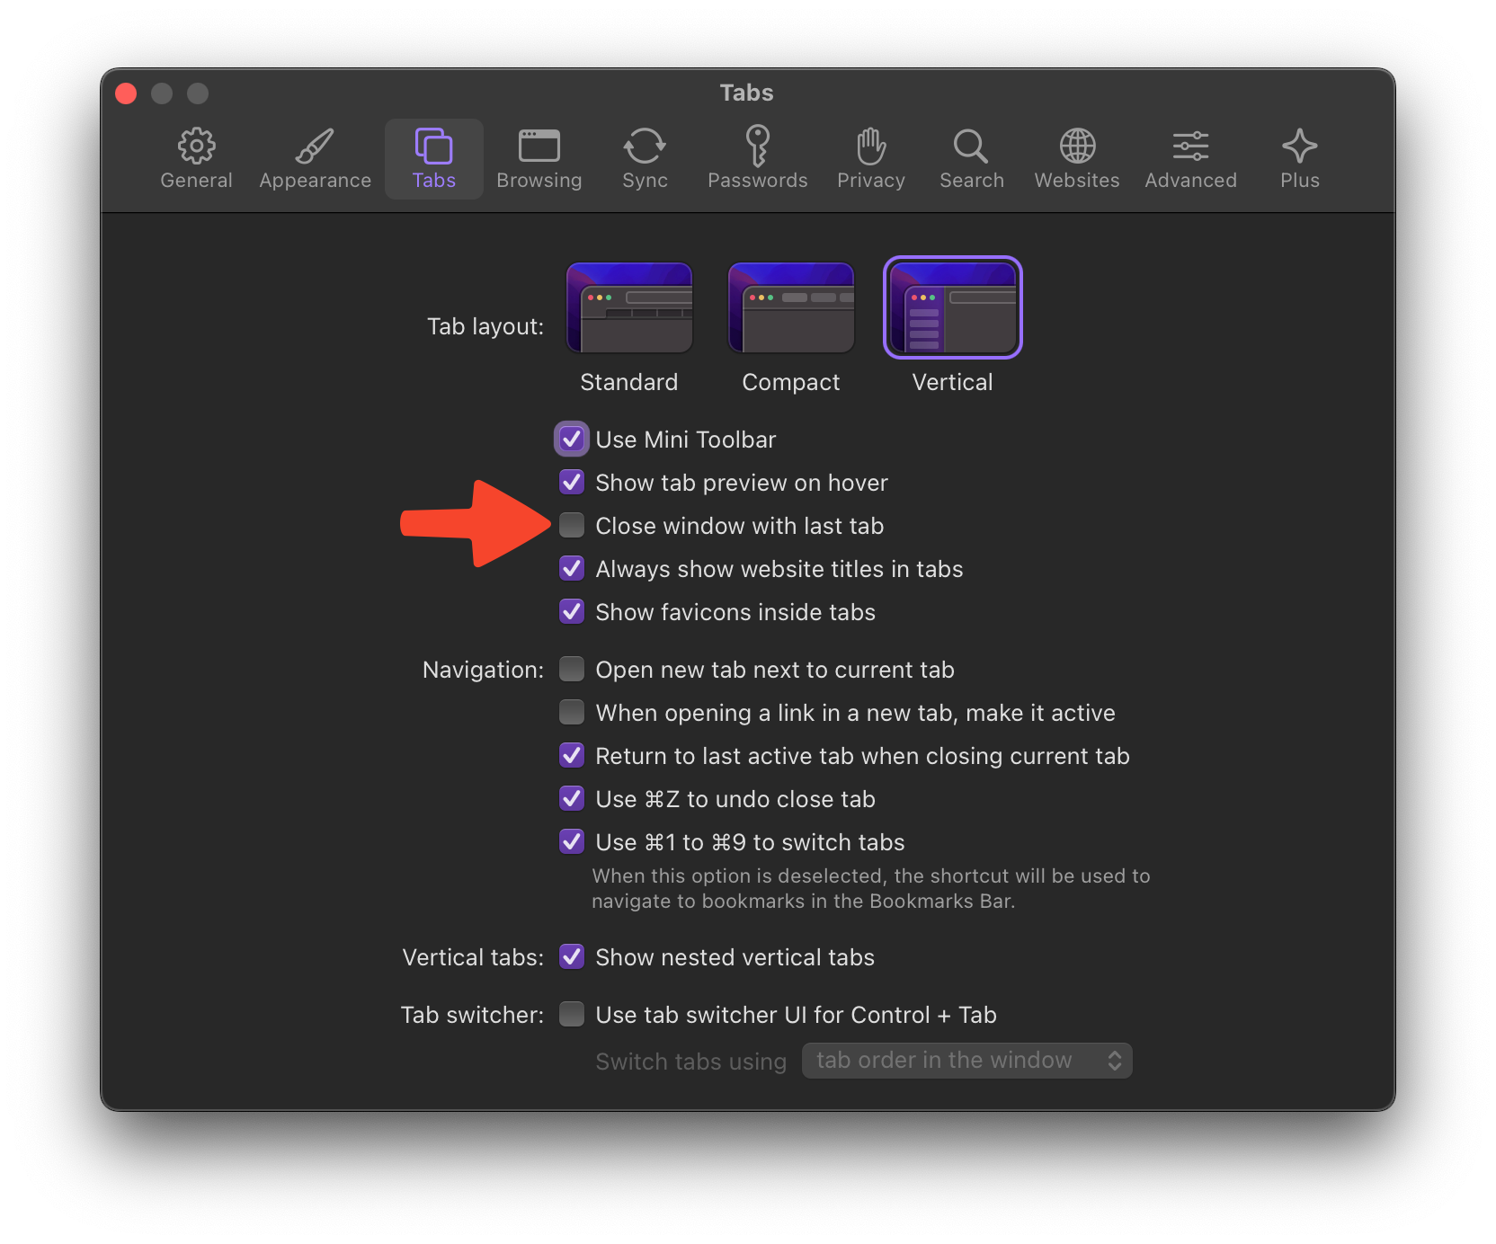Open the General settings gear icon
The width and height of the screenshot is (1496, 1244).
pyautogui.click(x=196, y=158)
